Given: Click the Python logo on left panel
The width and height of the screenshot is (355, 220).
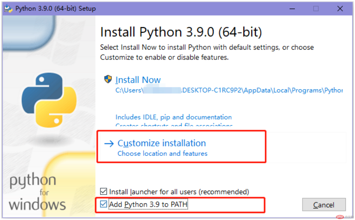Looking at the screenshot, I should 49,100.
